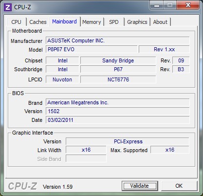Show the Graphics tab
This screenshot has height=196, width=203.
click(137, 22)
